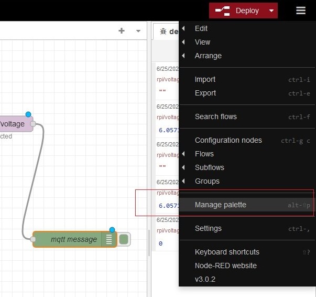
Task: Select Import from the menu
Action: click(205, 79)
